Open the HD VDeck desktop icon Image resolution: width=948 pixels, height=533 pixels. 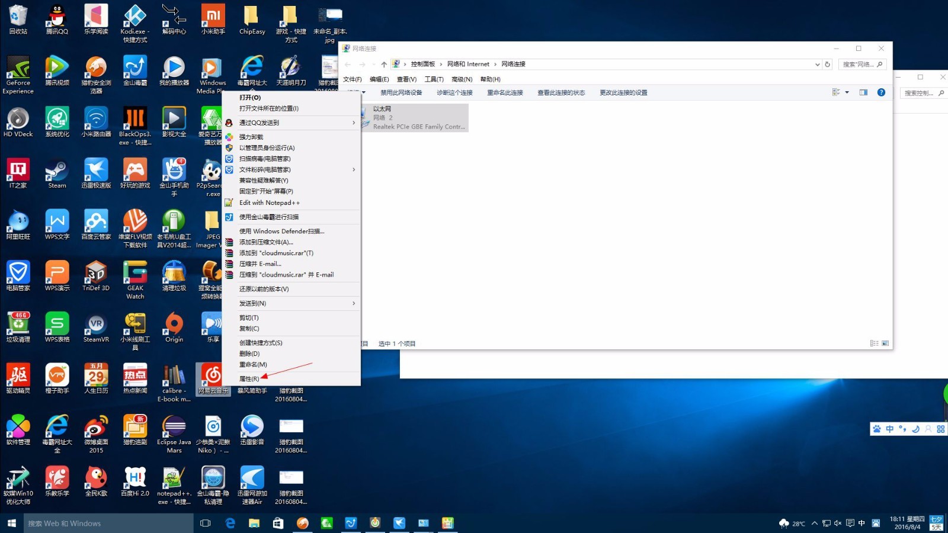coord(18,123)
